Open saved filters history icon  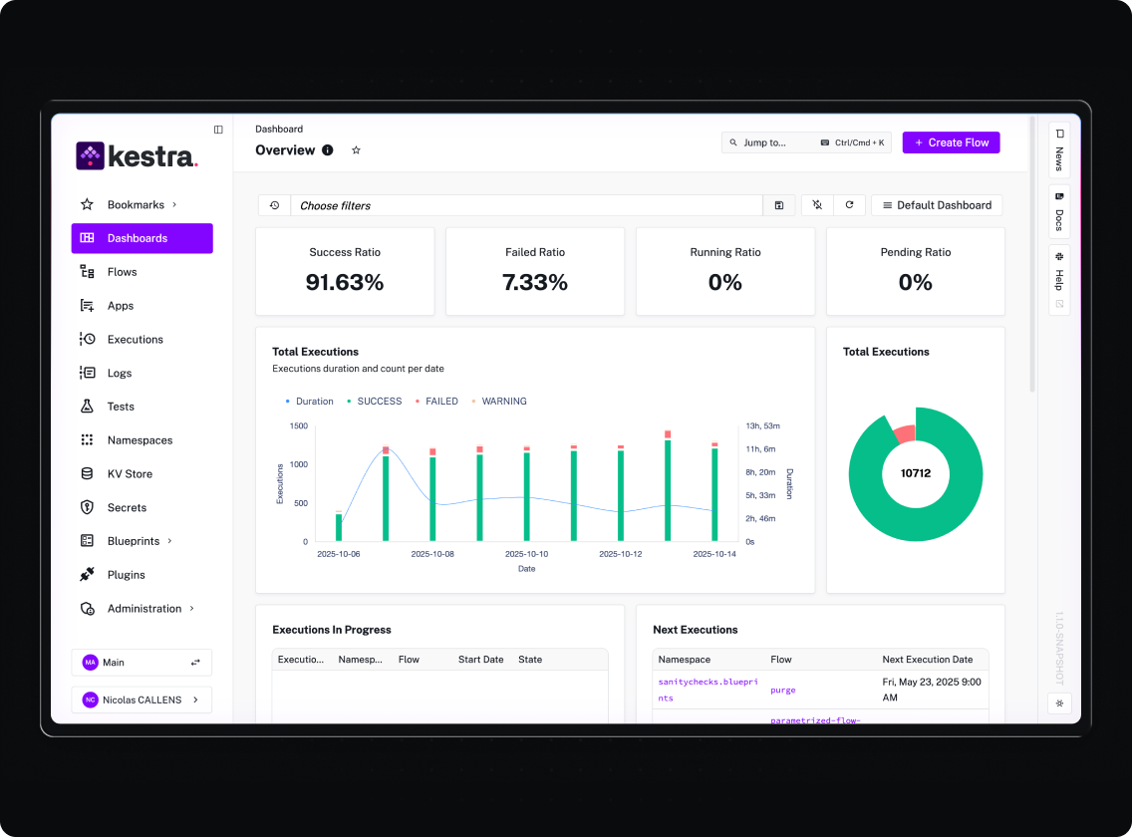coord(274,205)
